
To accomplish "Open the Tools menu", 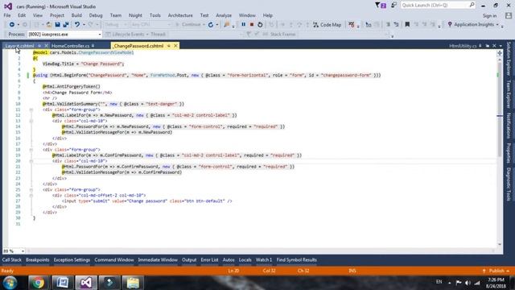I will 155,15.
